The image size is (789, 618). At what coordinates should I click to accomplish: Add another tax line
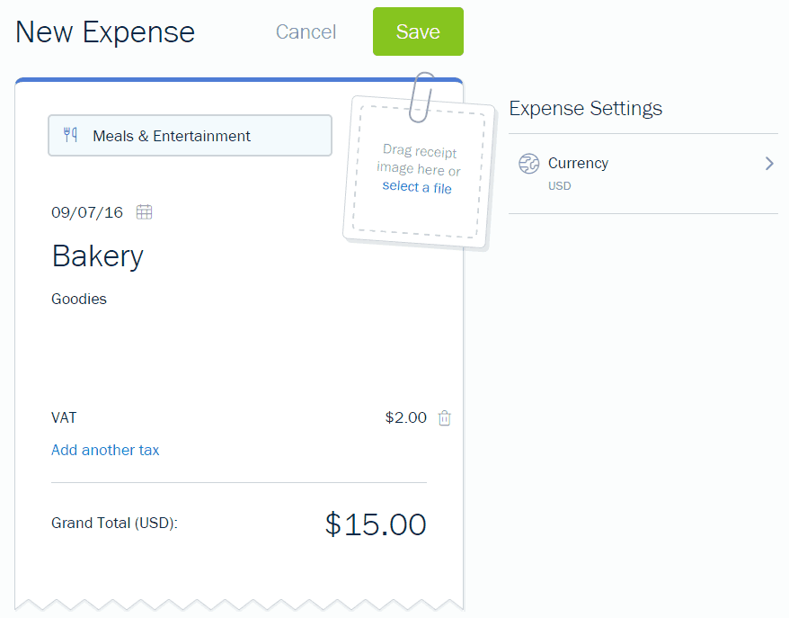click(105, 450)
